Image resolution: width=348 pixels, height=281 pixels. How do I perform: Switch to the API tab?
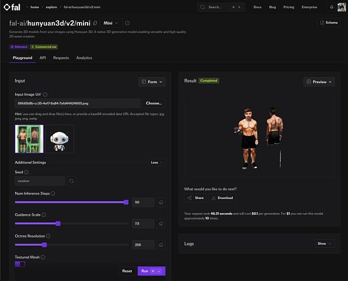pos(42,58)
